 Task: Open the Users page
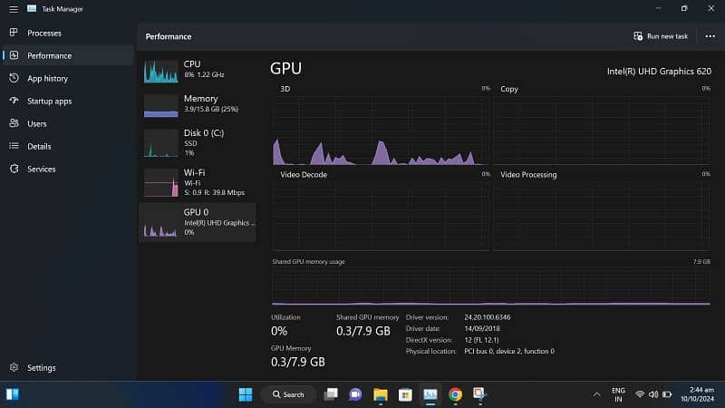pyautogui.click(x=36, y=123)
